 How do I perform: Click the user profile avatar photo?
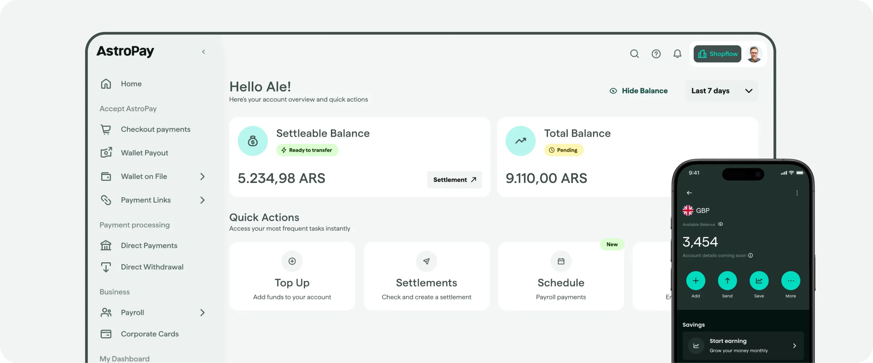click(x=754, y=54)
